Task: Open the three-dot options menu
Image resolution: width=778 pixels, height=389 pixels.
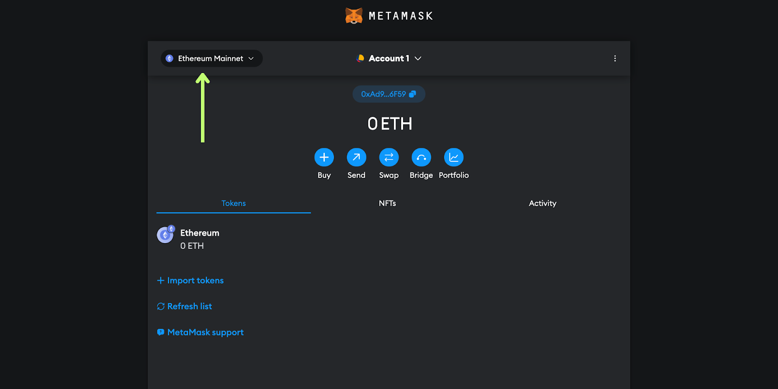Action: coord(615,58)
